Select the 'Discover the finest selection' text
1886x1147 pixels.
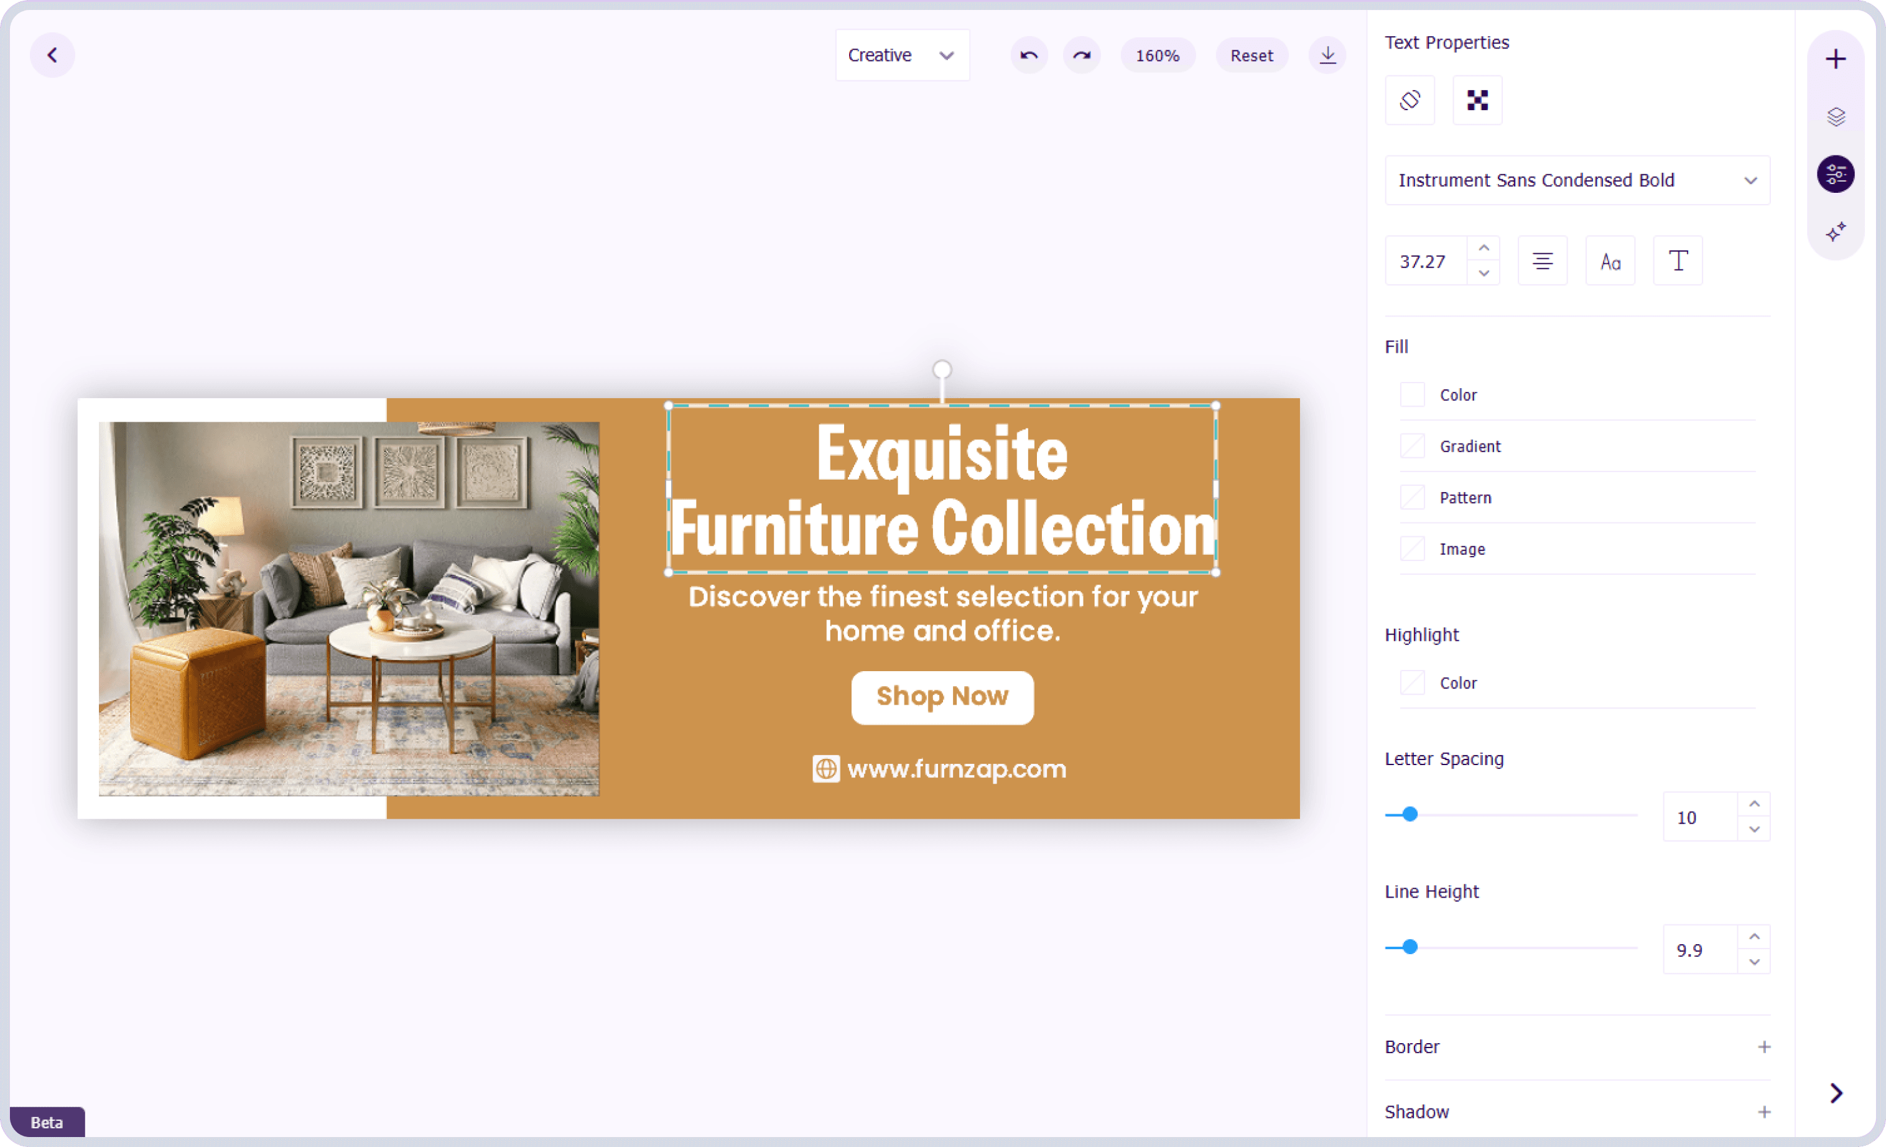click(942, 614)
